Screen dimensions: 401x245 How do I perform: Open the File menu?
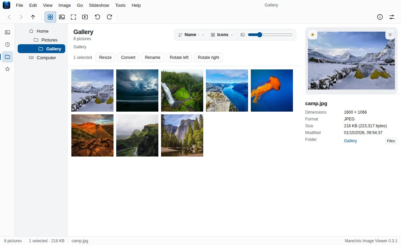coord(19,5)
